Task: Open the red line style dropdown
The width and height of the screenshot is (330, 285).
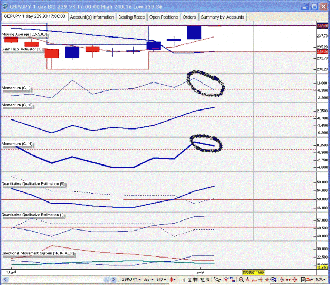Action: coord(309,280)
